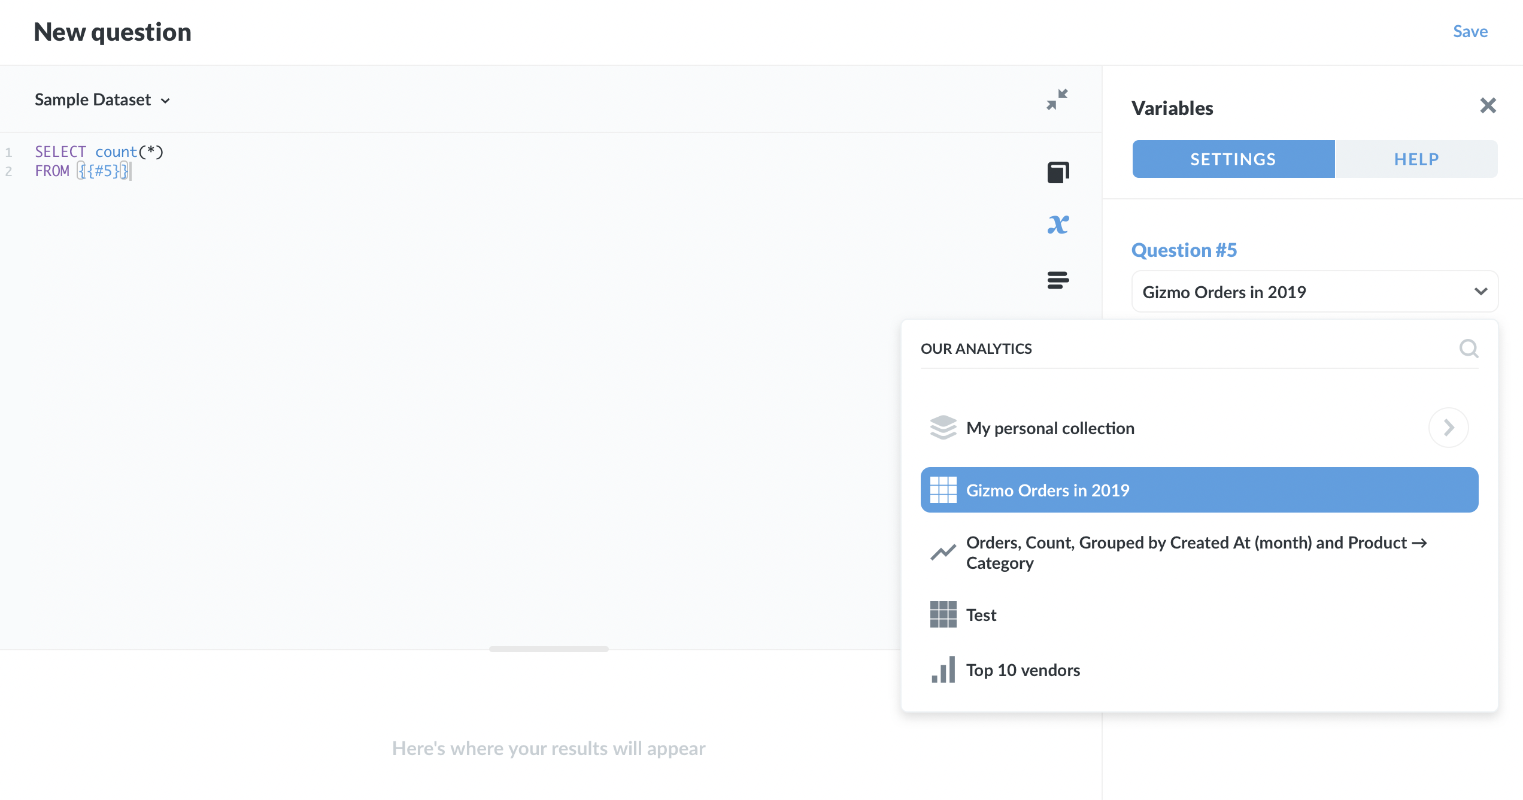Switch to the Settings tab
The image size is (1523, 800).
[1233, 159]
